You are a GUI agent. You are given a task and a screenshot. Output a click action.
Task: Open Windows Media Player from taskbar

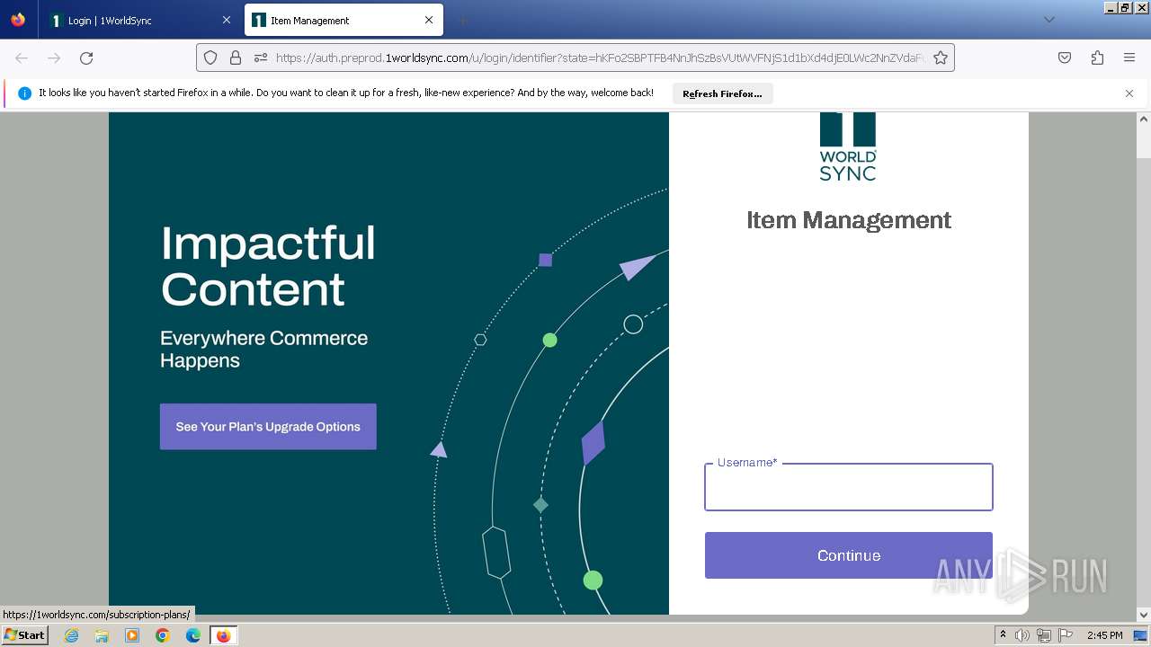[x=132, y=635]
